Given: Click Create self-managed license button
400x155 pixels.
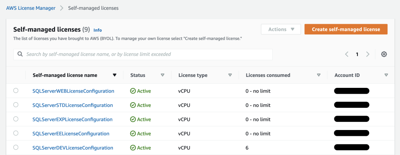Looking at the screenshot, I should 346,29.
